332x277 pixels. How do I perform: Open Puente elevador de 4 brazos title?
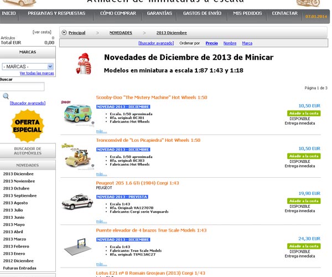151,230
